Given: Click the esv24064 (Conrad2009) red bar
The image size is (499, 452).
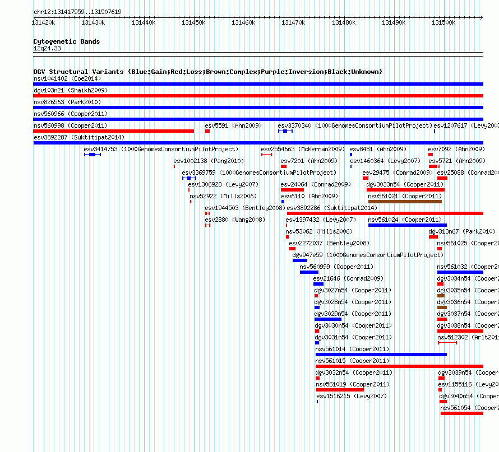Looking at the screenshot, I should (292, 190).
